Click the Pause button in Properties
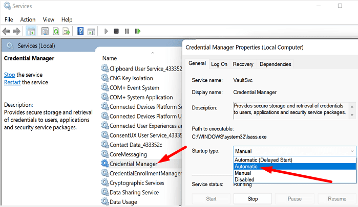Screen dimensions: 358x207 tap(294, 199)
